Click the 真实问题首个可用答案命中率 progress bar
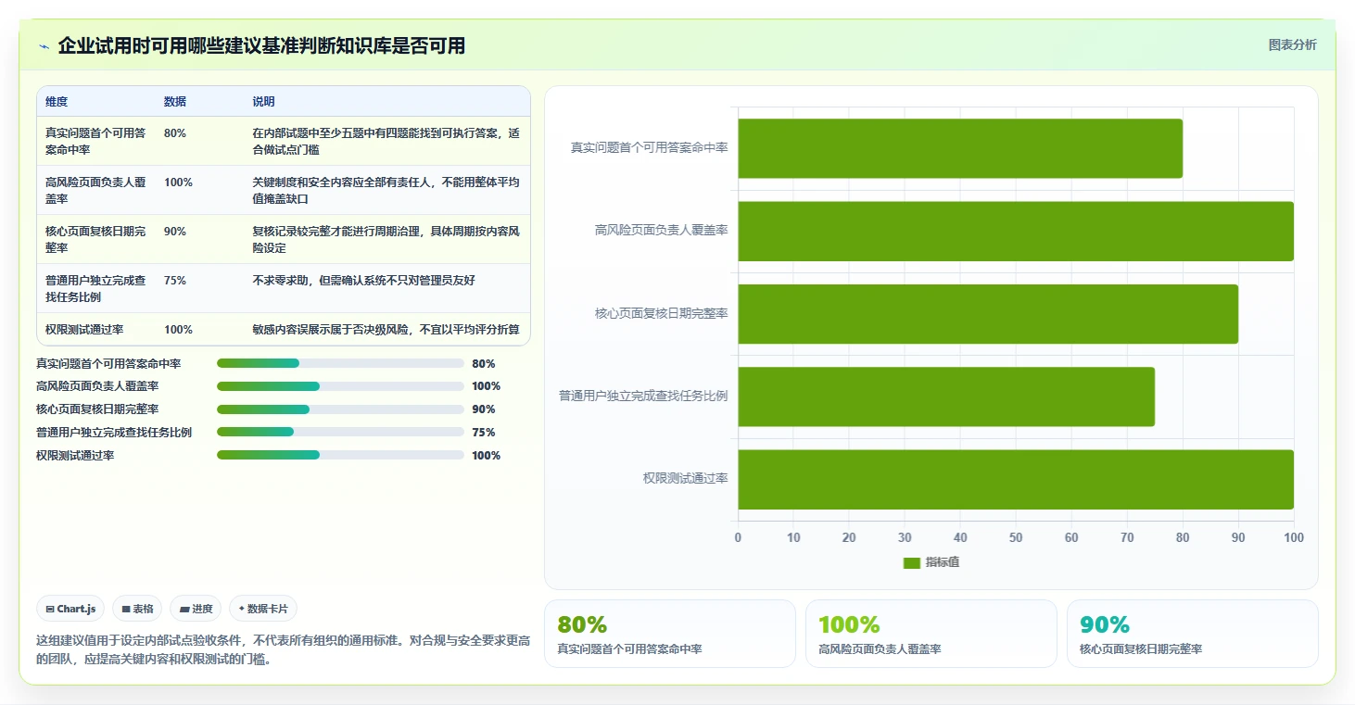1355x705 pixels. point(340,363)
